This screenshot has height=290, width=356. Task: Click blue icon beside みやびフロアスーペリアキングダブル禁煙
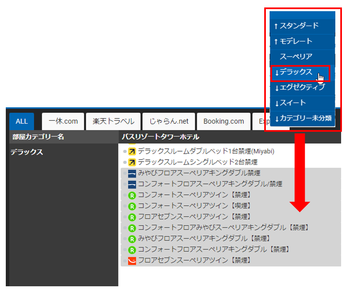(x=132, y=173)
